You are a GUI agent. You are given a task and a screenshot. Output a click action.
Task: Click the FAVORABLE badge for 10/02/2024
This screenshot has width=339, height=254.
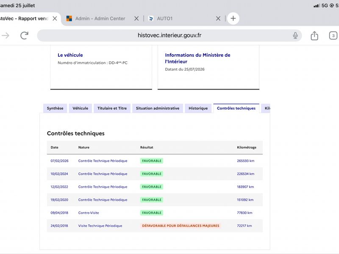click(152, 174)
